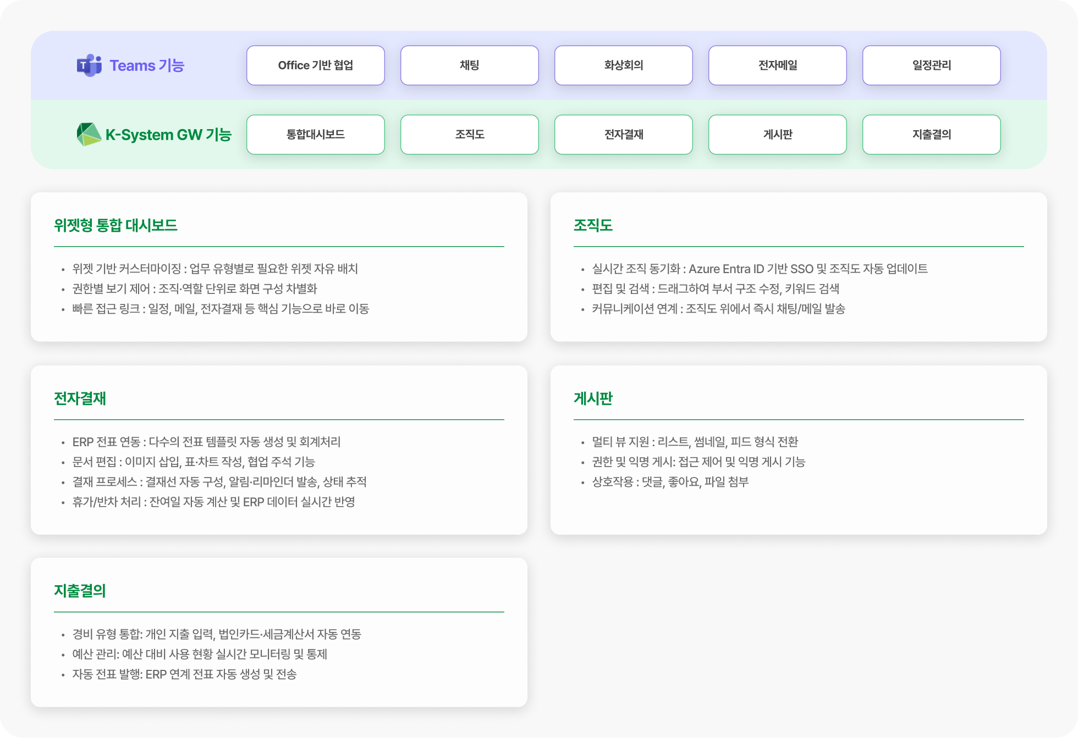Click the 일정관리 button

click(931, 65)
